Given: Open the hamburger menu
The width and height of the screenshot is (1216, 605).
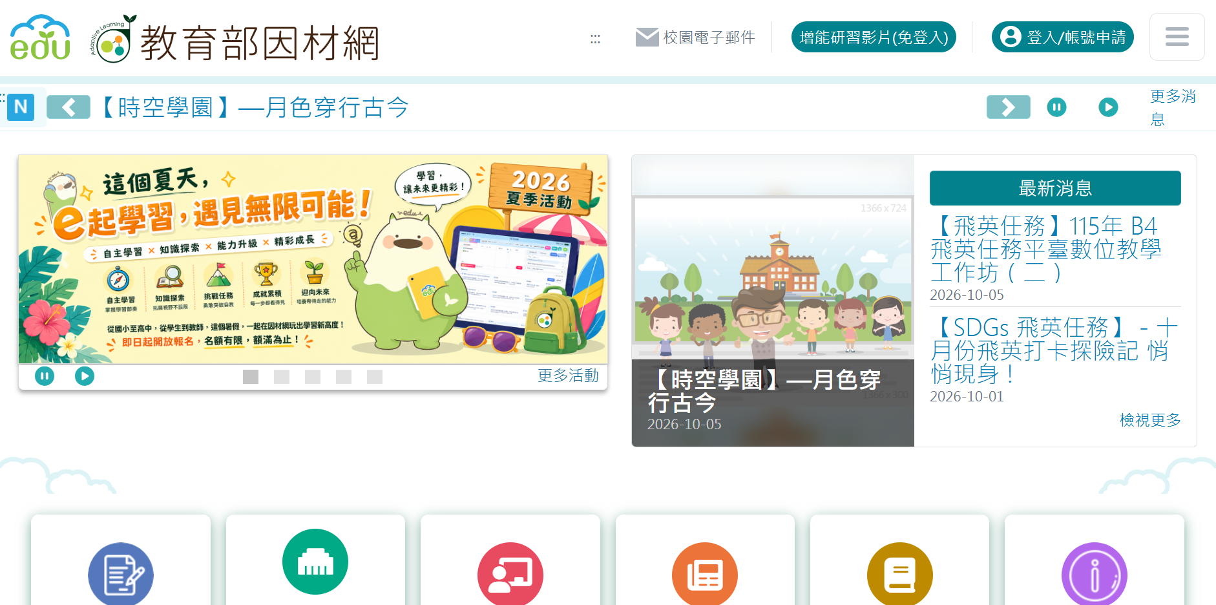Looking at the screenshot, I should click(1177, 37).
